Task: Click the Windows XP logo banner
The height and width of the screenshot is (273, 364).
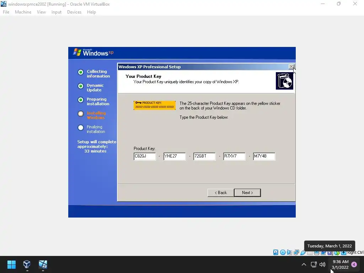Action: pos(93,53)
